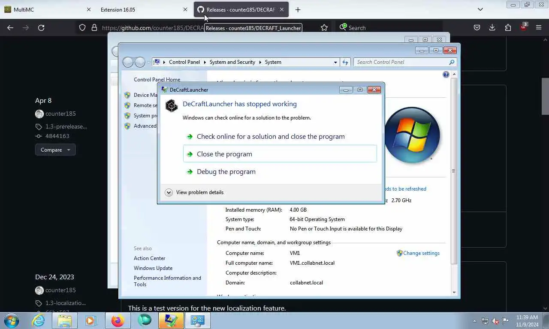The image size is (549, 329).
Task: Open Windows Explorer from the taskbar
Action: (x=65, y=320)
